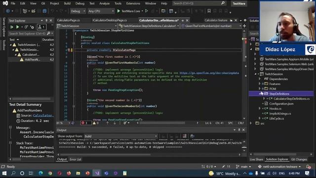Click the git repository name in status bar
This screenshot has width=316, height=178.
(x=279, y=167)
